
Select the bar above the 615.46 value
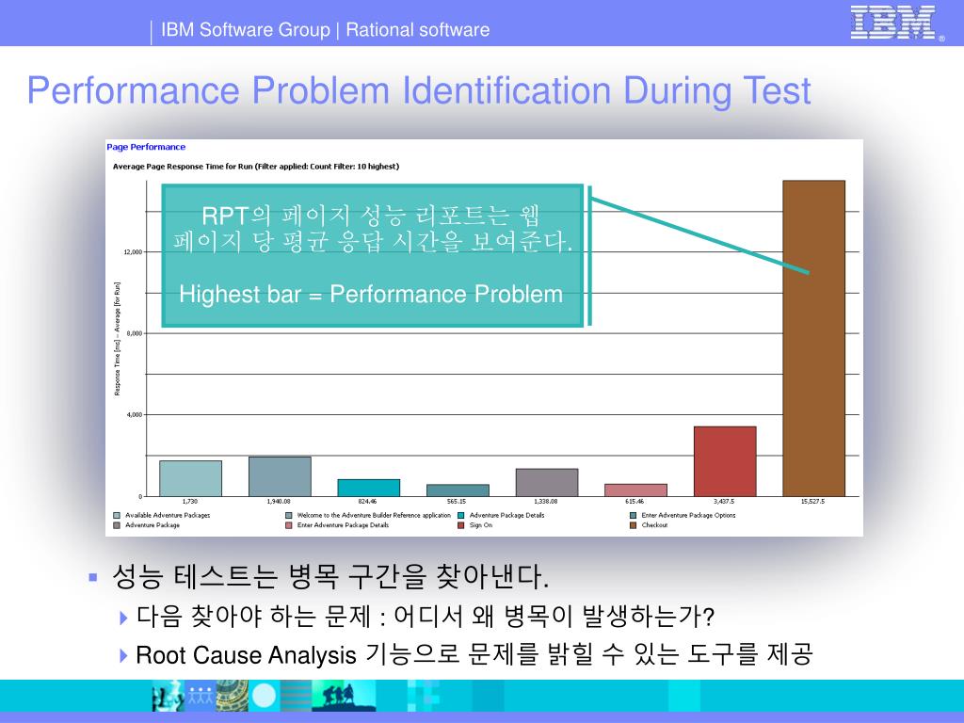[635, 490]
